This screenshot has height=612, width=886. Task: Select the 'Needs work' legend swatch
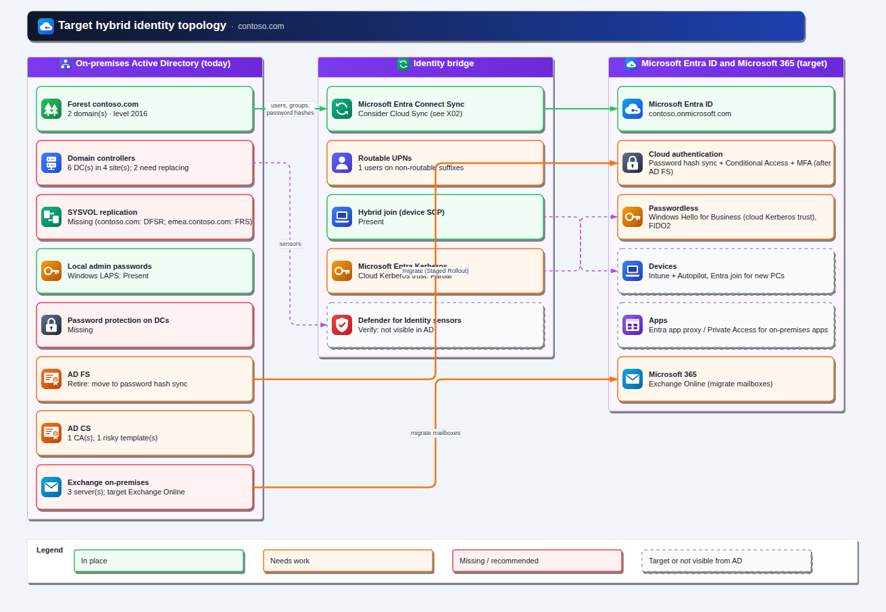(x=348, y=561)
